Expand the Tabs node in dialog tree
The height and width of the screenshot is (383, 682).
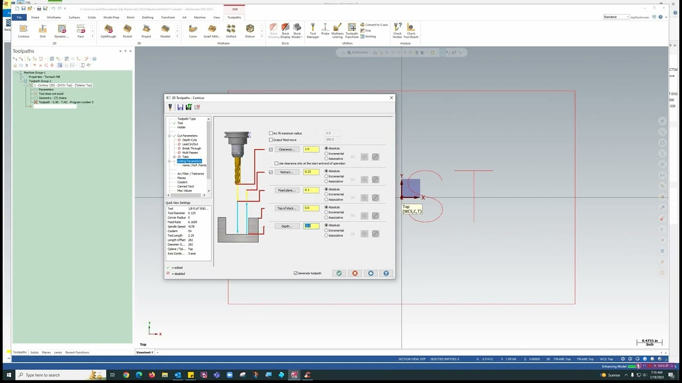(174, 157)
